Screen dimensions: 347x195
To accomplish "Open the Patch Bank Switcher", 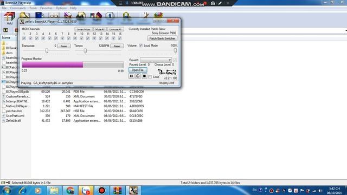I will click(162, 38).
